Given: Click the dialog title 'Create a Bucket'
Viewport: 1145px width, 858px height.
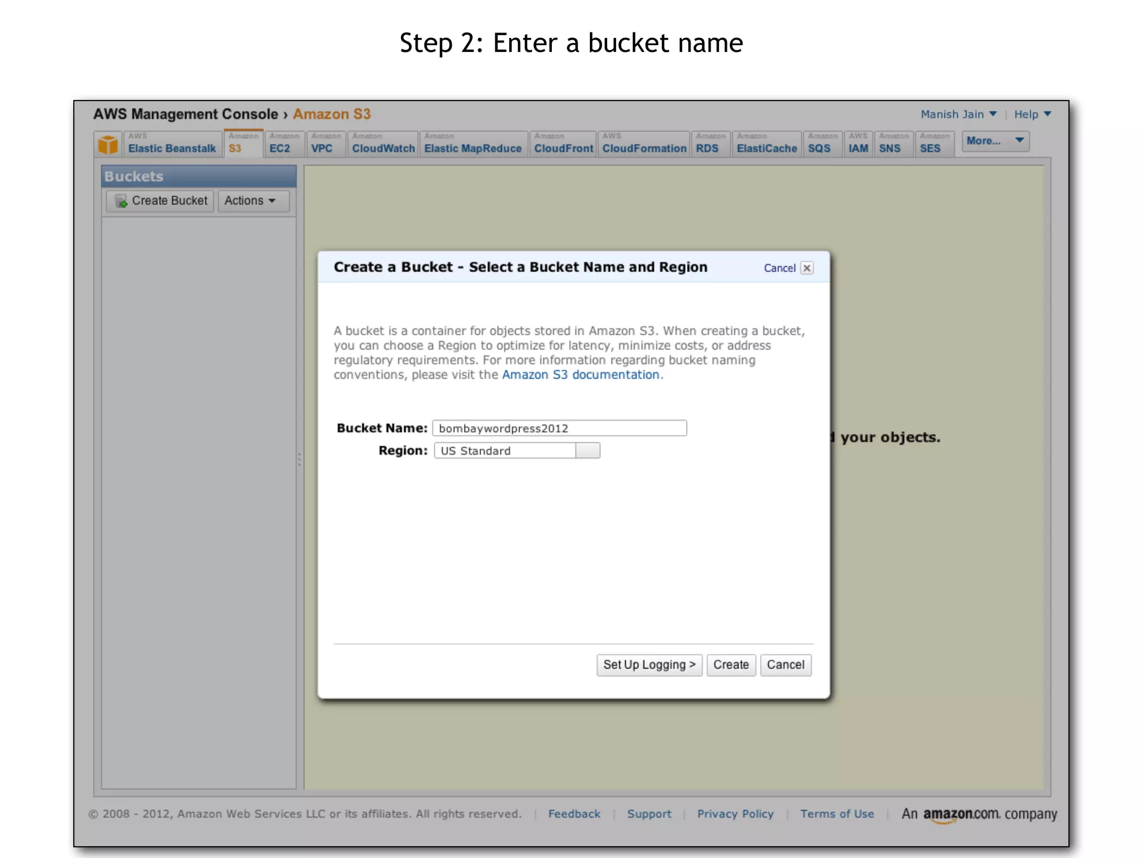Looking at the screenshot, I should point(521,268).
